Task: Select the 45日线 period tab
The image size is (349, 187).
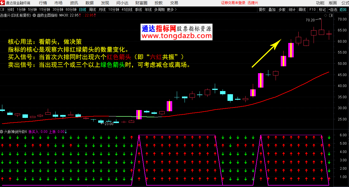Action: 127,10
